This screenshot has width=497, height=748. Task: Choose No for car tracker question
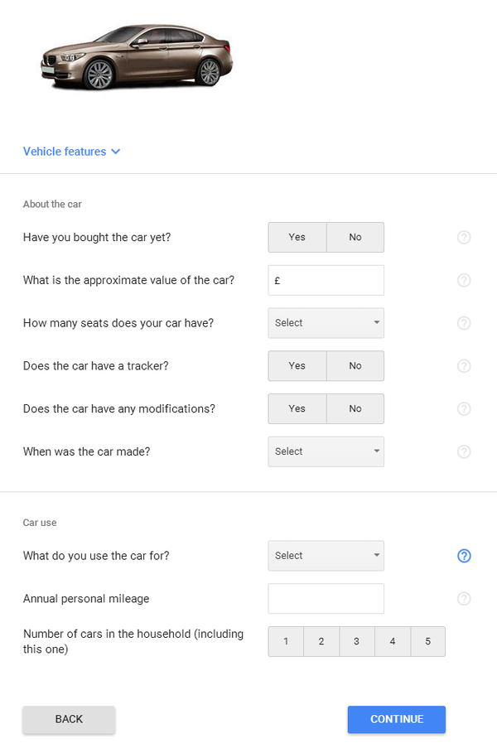355,366
